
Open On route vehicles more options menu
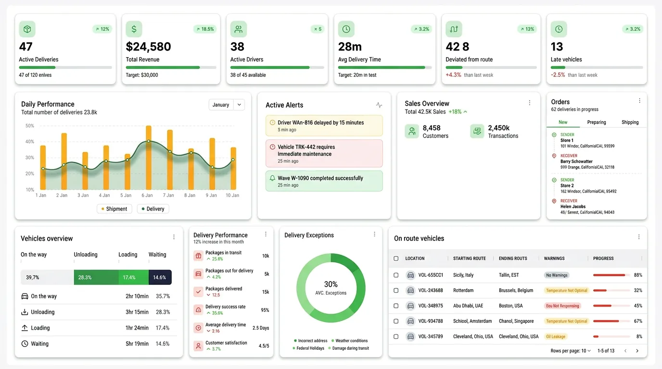click(x=639, y=237)
